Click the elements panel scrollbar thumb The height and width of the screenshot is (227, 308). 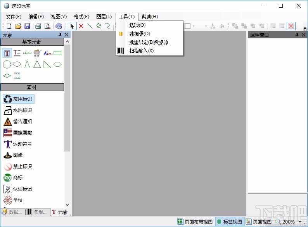click(x=67, y=98)
